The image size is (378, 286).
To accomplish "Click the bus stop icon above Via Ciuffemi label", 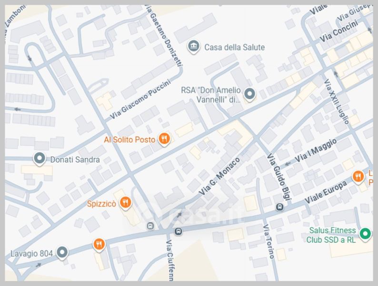I will 178,231.
